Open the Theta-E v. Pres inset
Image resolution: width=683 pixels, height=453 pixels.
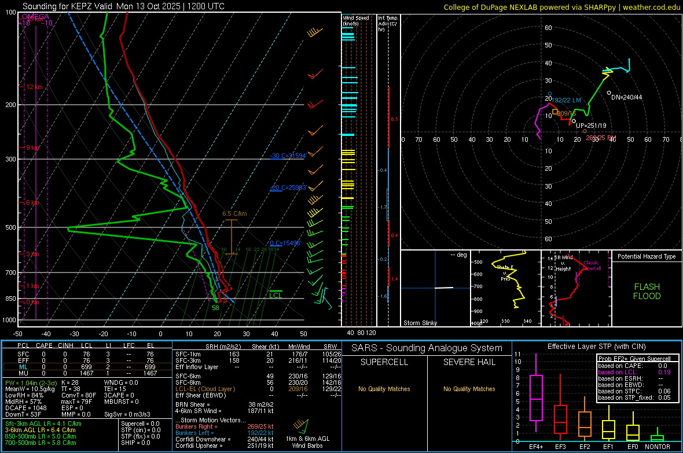point(506,288)
